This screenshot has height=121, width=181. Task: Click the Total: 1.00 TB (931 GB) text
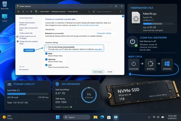(x=17, y=103)
